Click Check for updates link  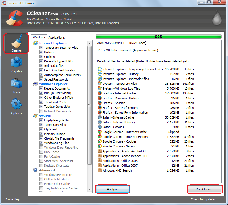[x=205, y=199]
